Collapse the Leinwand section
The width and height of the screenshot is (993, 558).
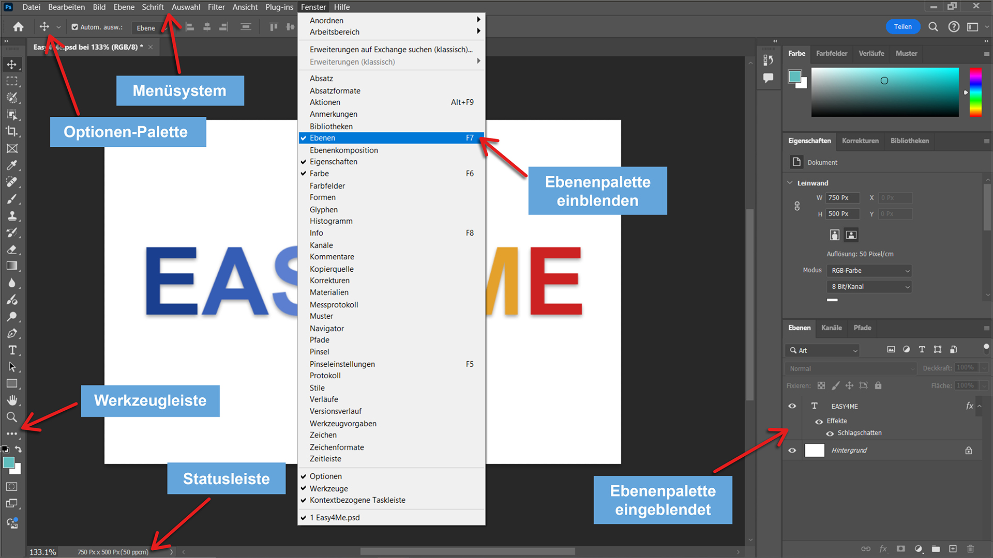coord(790,183)
